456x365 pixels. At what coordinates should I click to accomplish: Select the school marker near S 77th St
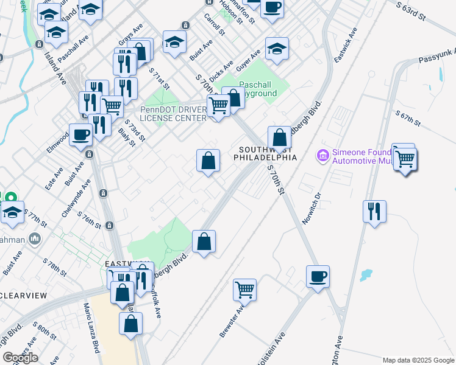(12, 213)
